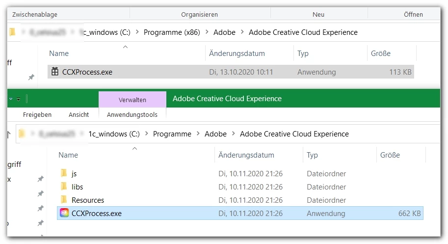
Task: Click CCXProcess.exe icon in Programme (x86) window
Action: click(x=55, y=71)
